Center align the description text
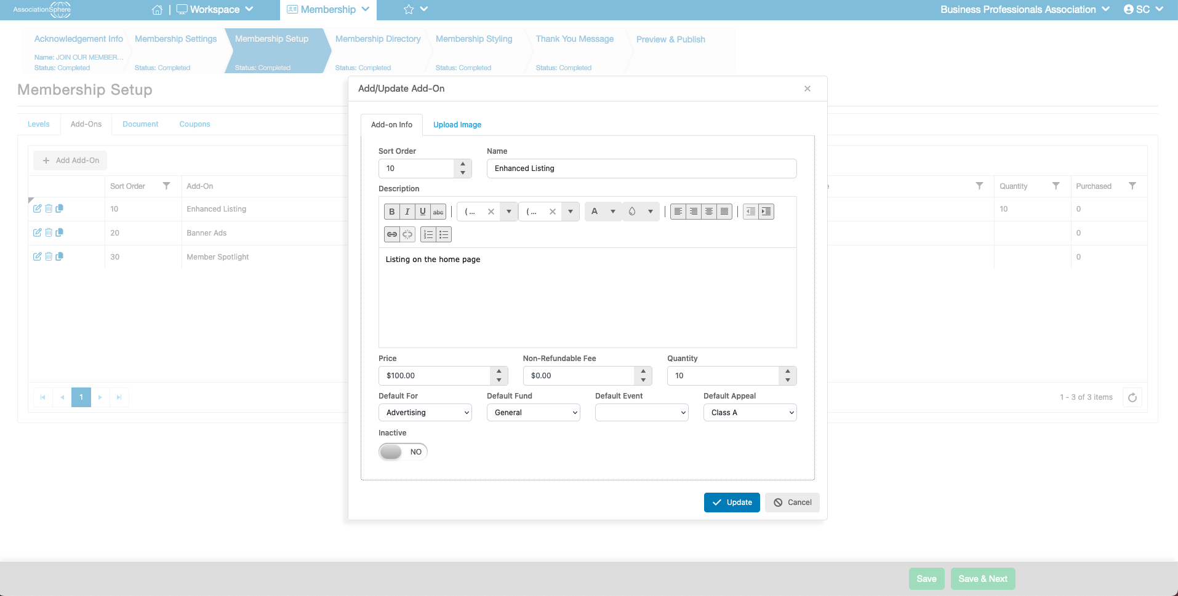 tap(709, 212)
